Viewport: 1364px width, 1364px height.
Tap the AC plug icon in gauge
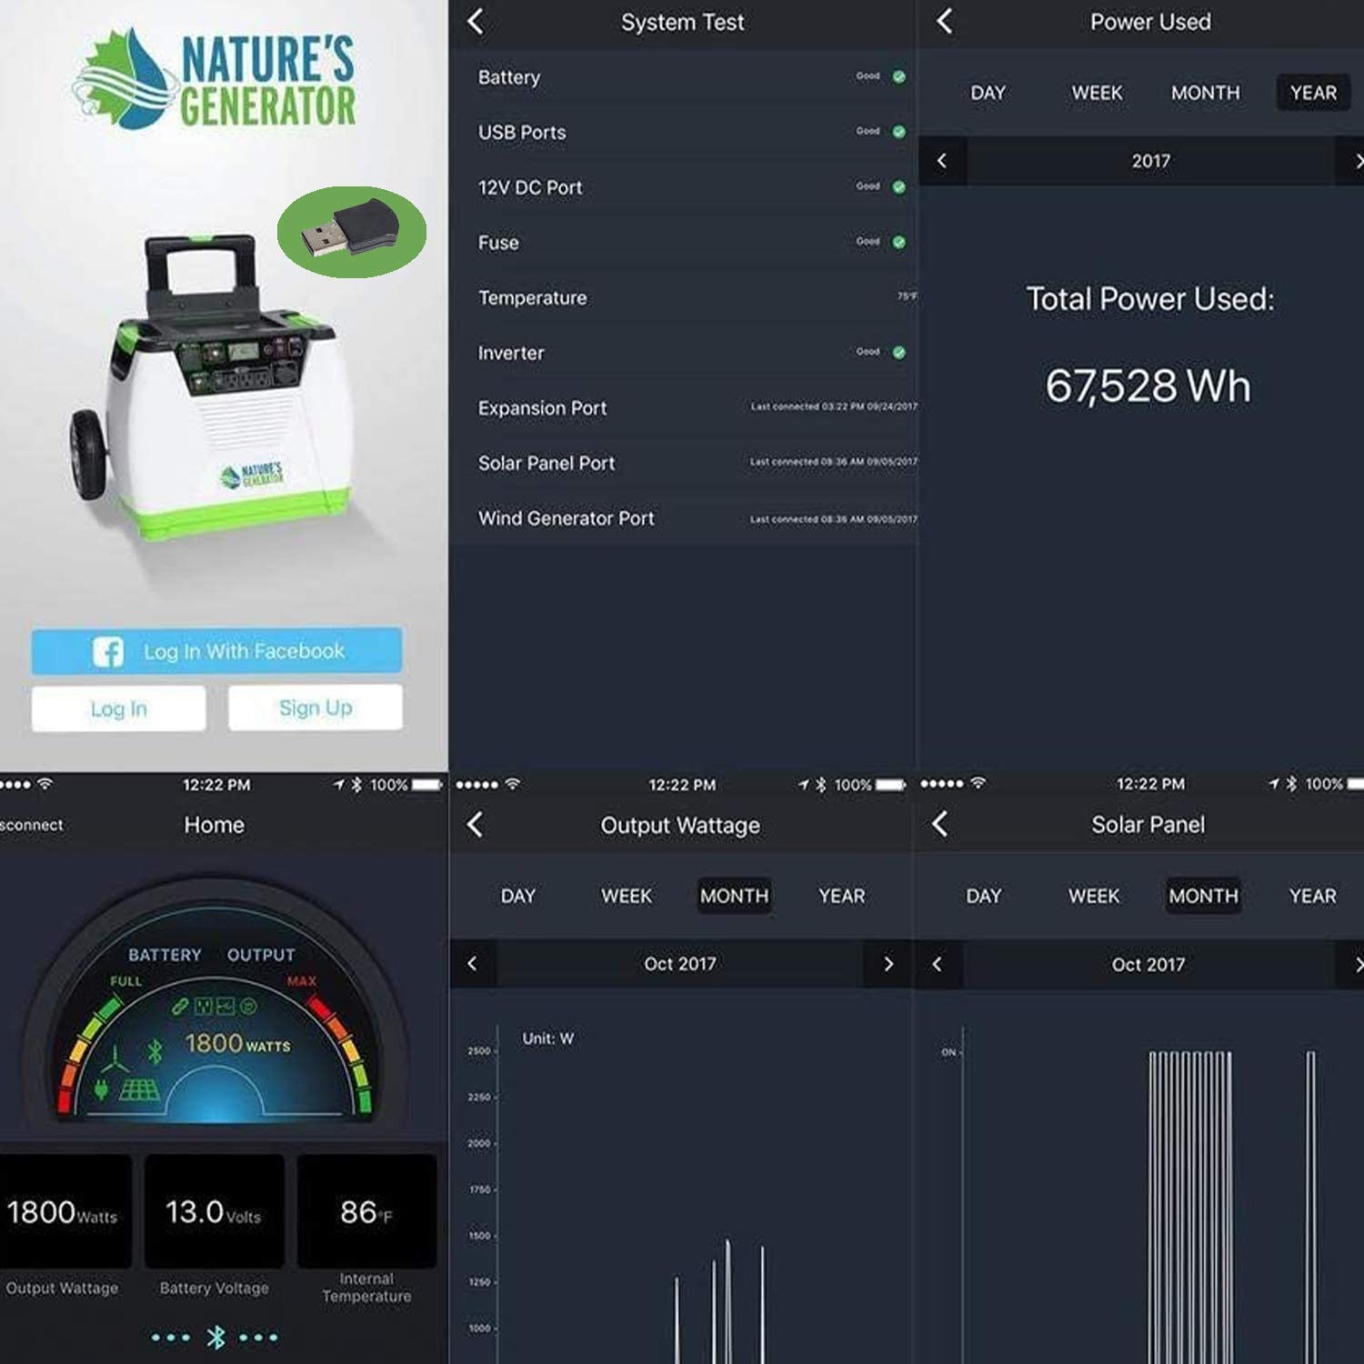tap(102, 1088)
